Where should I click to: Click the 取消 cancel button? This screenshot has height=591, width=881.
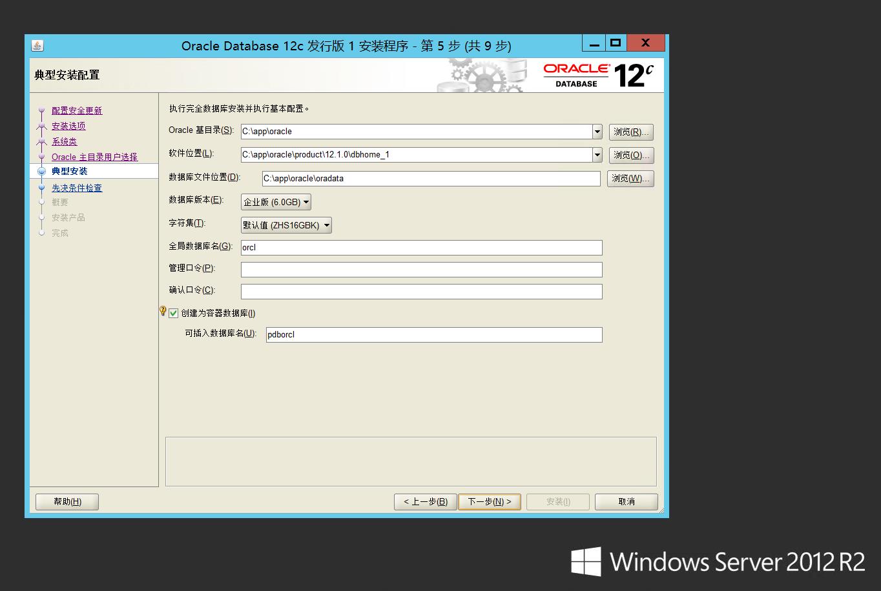click(627, 501)
